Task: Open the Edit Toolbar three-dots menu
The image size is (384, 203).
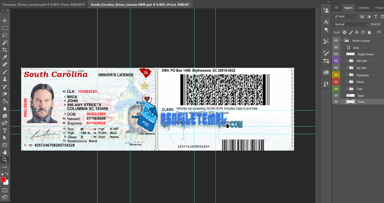Action: tap(5, 167)
